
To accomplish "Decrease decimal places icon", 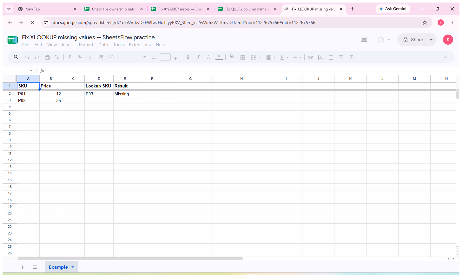I will pos(90,57).
